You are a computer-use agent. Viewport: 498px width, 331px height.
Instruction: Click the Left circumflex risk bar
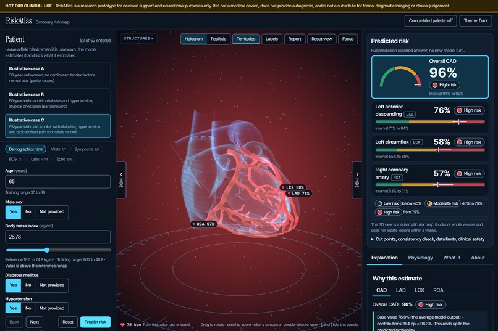pyautogui.click(x=429, y=150)
